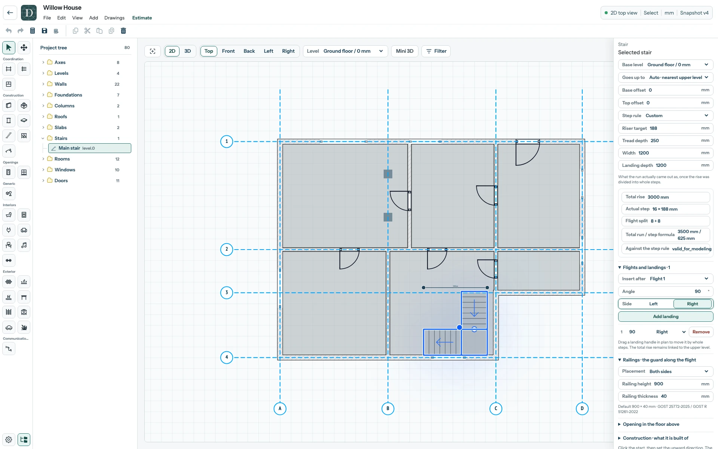Select the sofa furniture tool
This screenshot has width=718, height=449.
coord(24,230)
